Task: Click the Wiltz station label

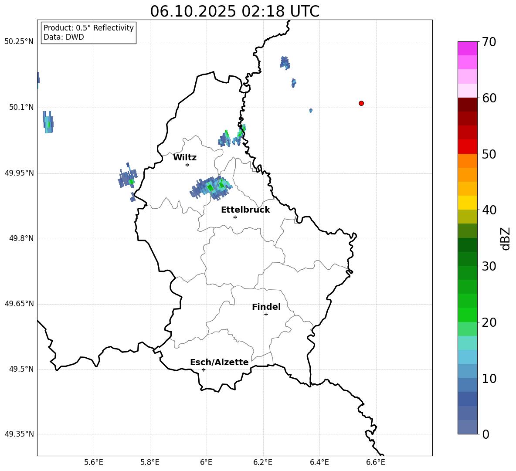Action: tap(185, 158)
